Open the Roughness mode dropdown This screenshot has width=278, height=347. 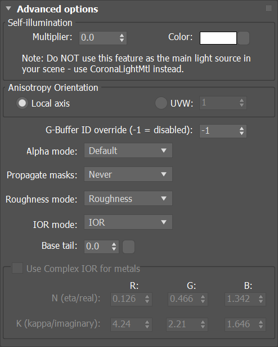(128, 198)
